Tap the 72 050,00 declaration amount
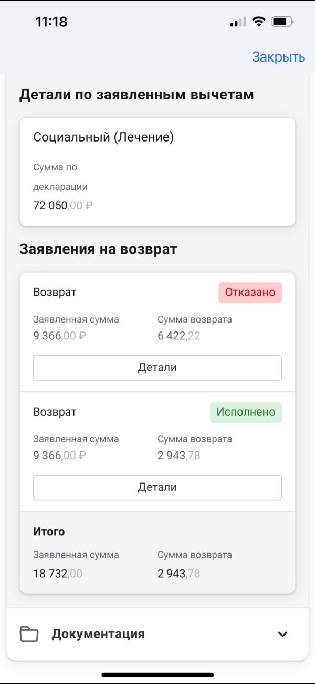 (x=62, y=206)
